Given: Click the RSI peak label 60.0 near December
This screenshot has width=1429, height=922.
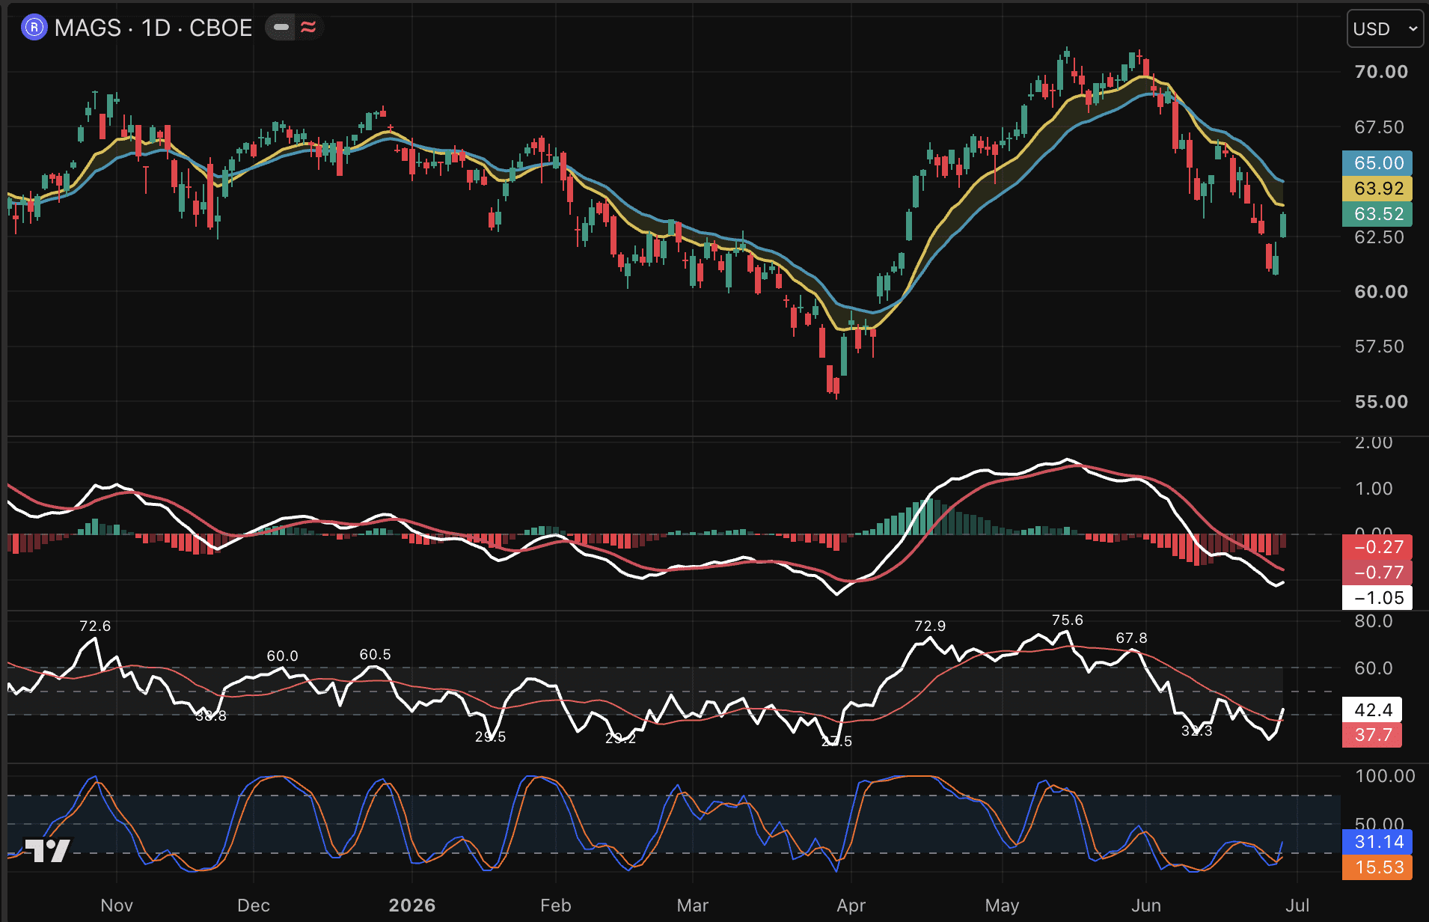Looking at the screenshot, I should 282,656.
